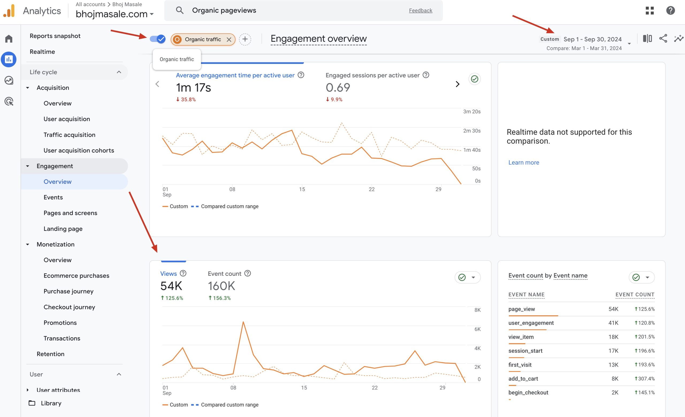This screenshot has width=685, height=417.
Task: Toggle the comparison switch off
Action: 158,39
